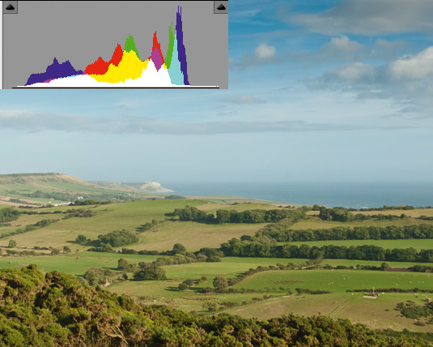Image resolution: width=433 pixels, height=347 pixels.
Task: Click the magenta peak in the histogram
Action: 157,58
